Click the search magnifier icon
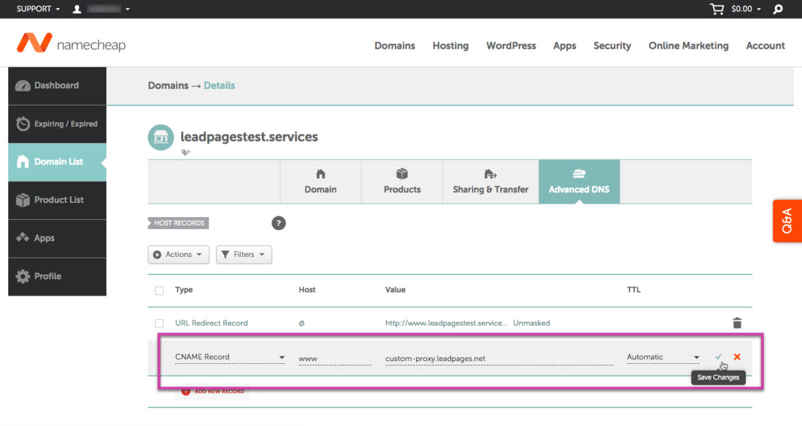This screenshot has width=802, height=426. point(778,9)
